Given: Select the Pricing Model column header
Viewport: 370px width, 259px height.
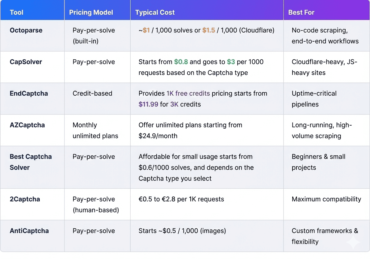Looking at the screenshot, I should pos(91,13).
